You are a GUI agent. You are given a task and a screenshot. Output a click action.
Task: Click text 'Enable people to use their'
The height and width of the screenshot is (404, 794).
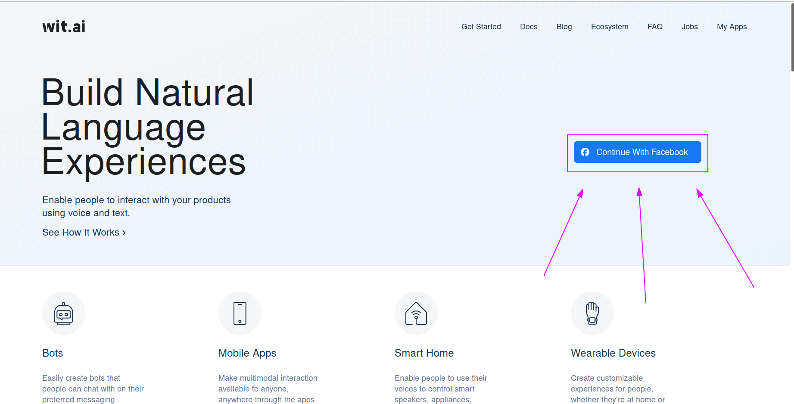441,378
